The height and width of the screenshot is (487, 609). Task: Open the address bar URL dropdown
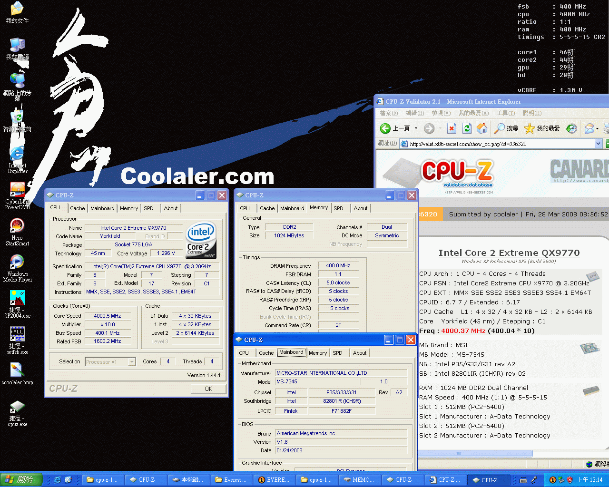click(599, 144)
